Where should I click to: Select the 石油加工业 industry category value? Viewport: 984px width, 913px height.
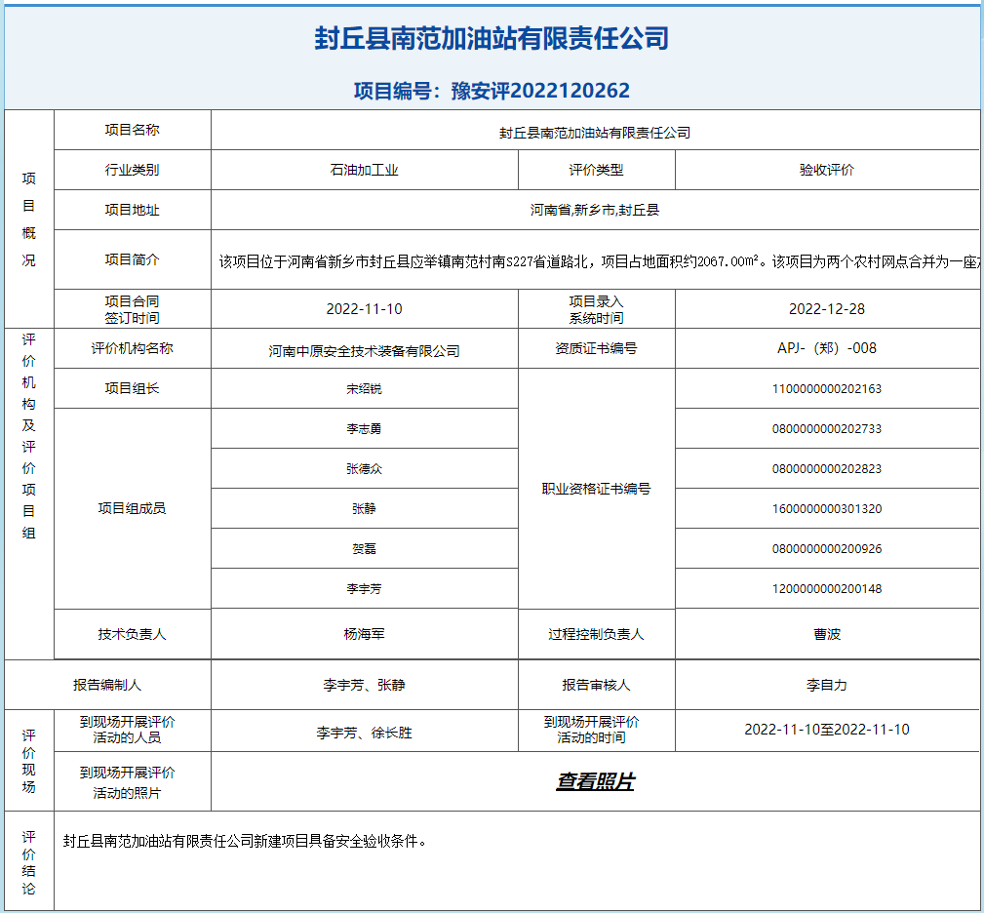tap(364, 170)
